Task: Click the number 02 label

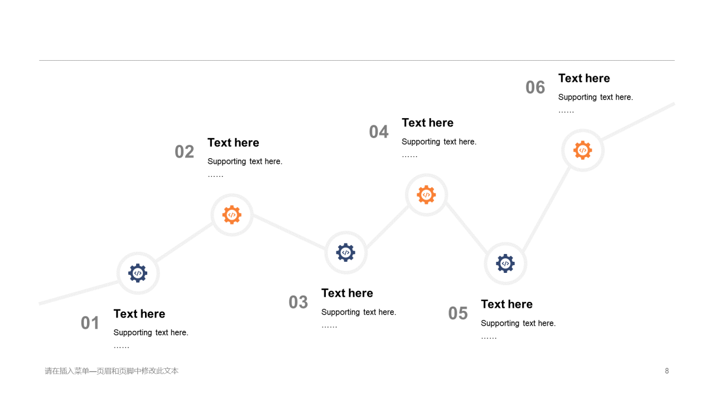Action: [184, 151]
